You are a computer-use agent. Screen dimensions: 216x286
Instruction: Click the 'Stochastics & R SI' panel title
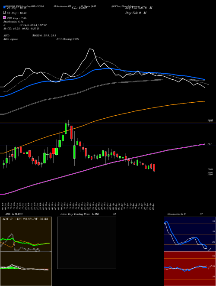[185, 214]
